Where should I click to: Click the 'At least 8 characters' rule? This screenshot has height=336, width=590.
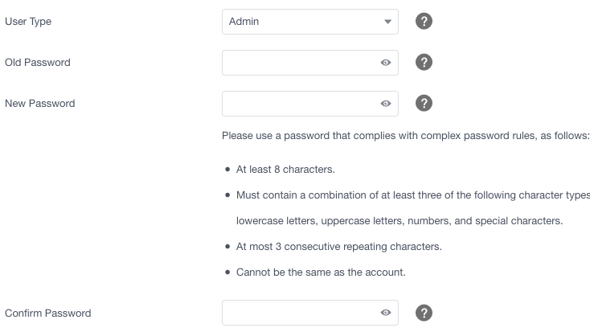pos(285,170)
